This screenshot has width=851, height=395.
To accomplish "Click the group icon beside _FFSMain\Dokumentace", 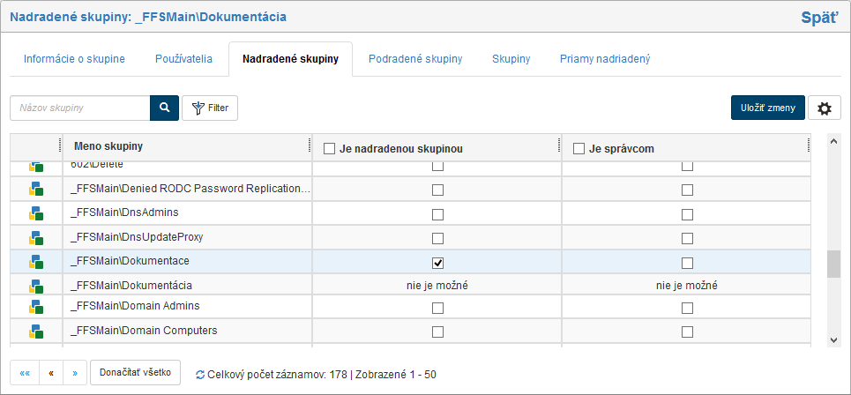I will tap(36, 262).
